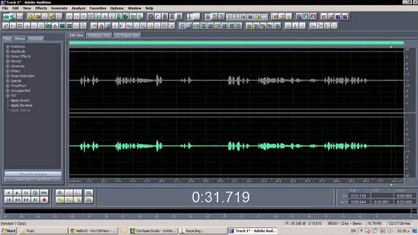Start recording with the red Record button

(44, 200)
